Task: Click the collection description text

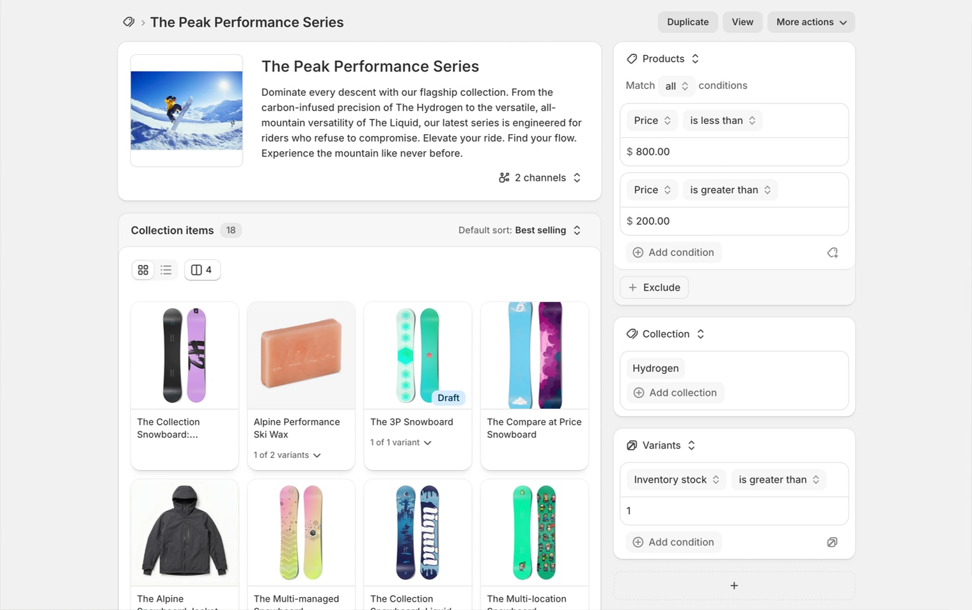Action: pyautogui.click(x=421, y=123)
